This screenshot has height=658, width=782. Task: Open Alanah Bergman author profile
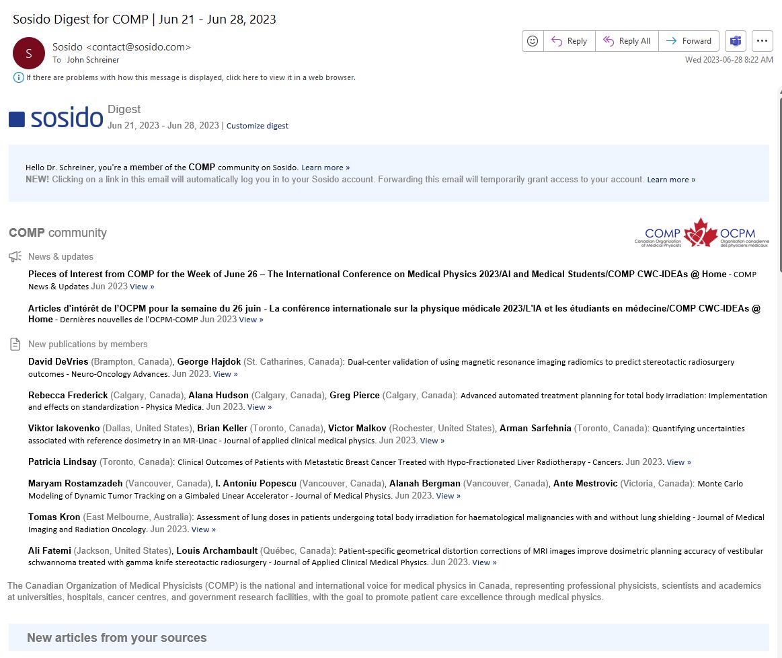click(424, 483)
